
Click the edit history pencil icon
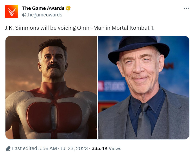pyautogui.click(x=8, y=148)
